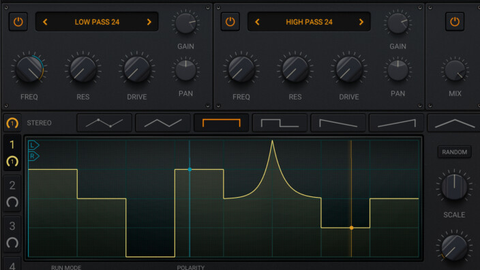The image size is (480, 270).
Task: Click the high pass filter DRIVE knob
Action: pos(349,69)
